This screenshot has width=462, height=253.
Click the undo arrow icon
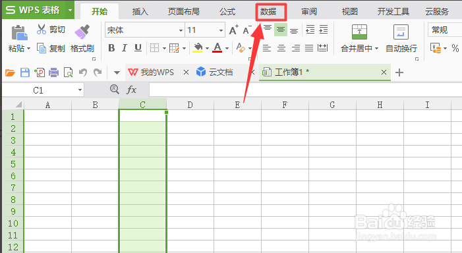[83, 72]
